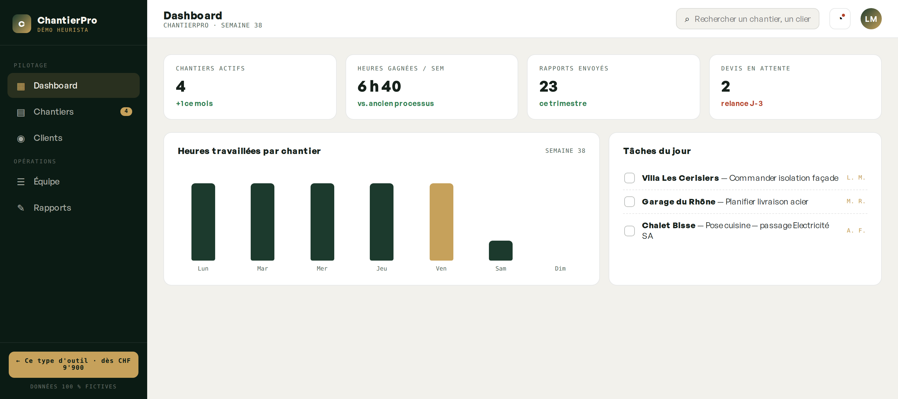Screen dimensions: 898x399
Task: Click the ChantierPro logo icon
Action: pyautogui.click(x=22, y=24)
